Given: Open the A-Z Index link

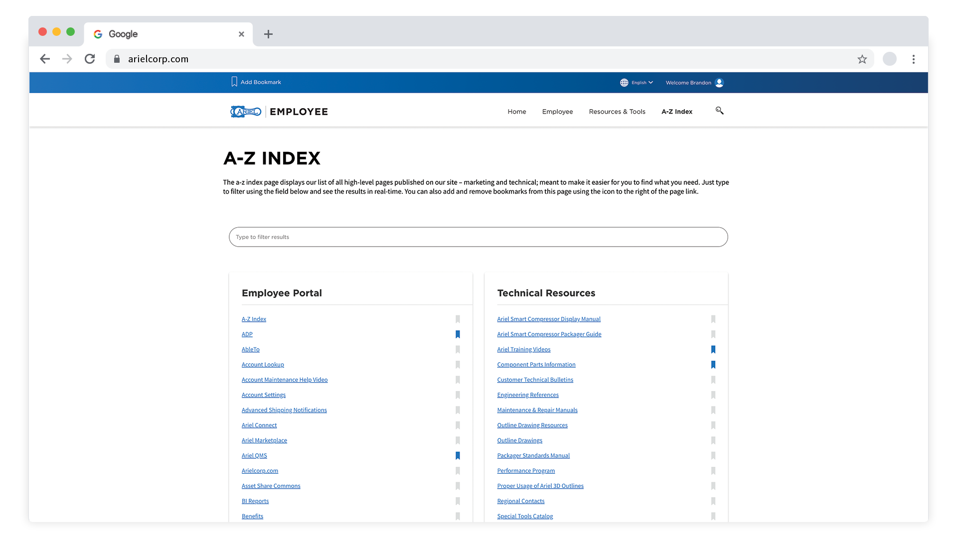Looking at the screenshot, I should (x=254, y=319).
